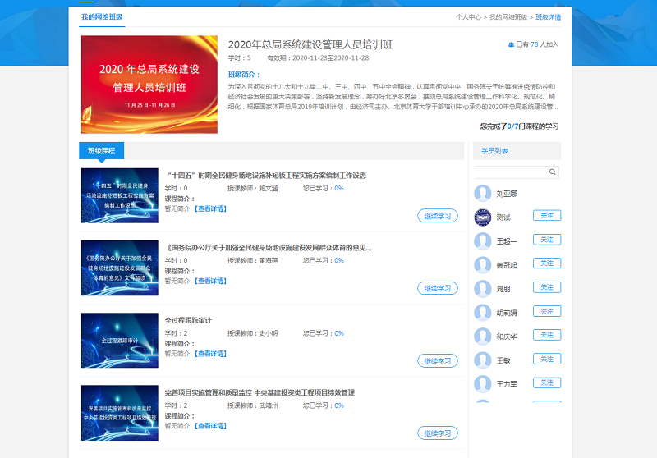The height and width of the screenshot is (458, 657).
Task: Go to 个人中心 in the breadcrumb
Action: click(x=468, y=16)
